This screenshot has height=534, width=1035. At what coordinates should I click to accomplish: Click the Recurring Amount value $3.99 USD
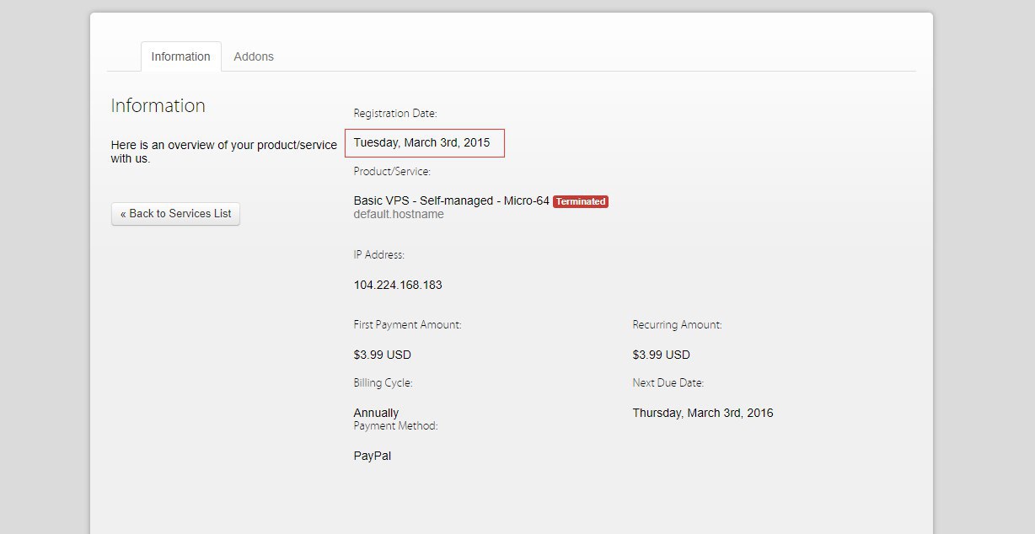point(661,355)
